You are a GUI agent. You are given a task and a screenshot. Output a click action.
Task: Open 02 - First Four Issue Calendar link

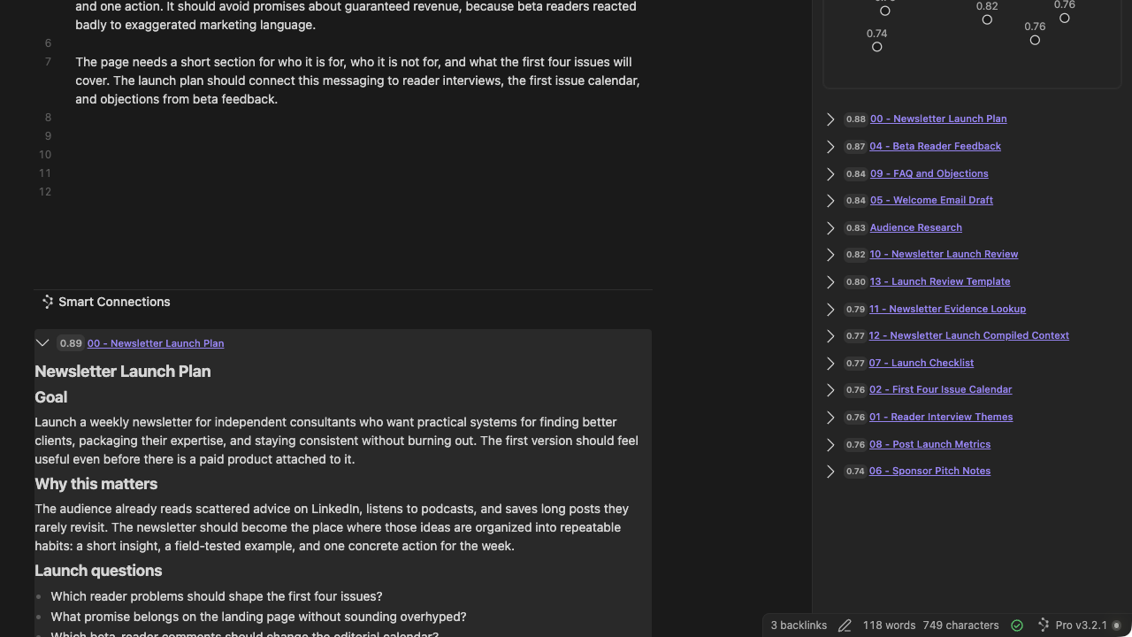click(x=940, y=389)
